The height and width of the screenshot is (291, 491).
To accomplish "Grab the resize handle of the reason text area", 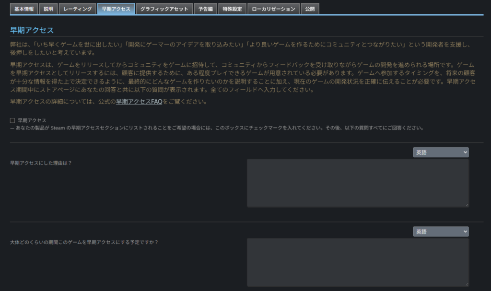I will [x=467, y=205].
